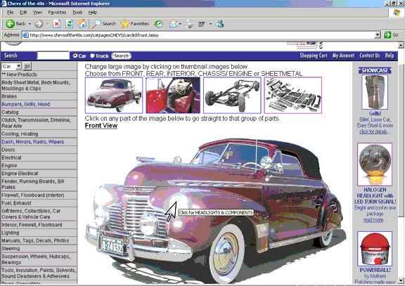The image size is (405, 286).
Task: Open the Back history dropdown arrow
Action: tap(30, 24)
